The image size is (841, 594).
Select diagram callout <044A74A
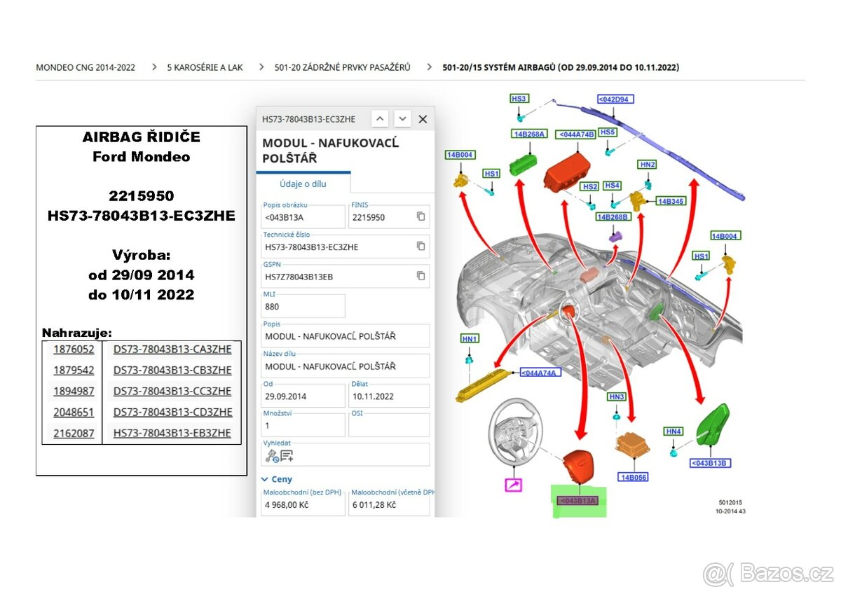(x=540, y=373)
